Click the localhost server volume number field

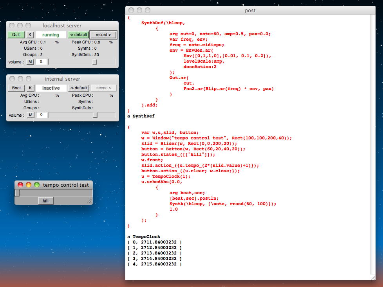tap(41, 62)
